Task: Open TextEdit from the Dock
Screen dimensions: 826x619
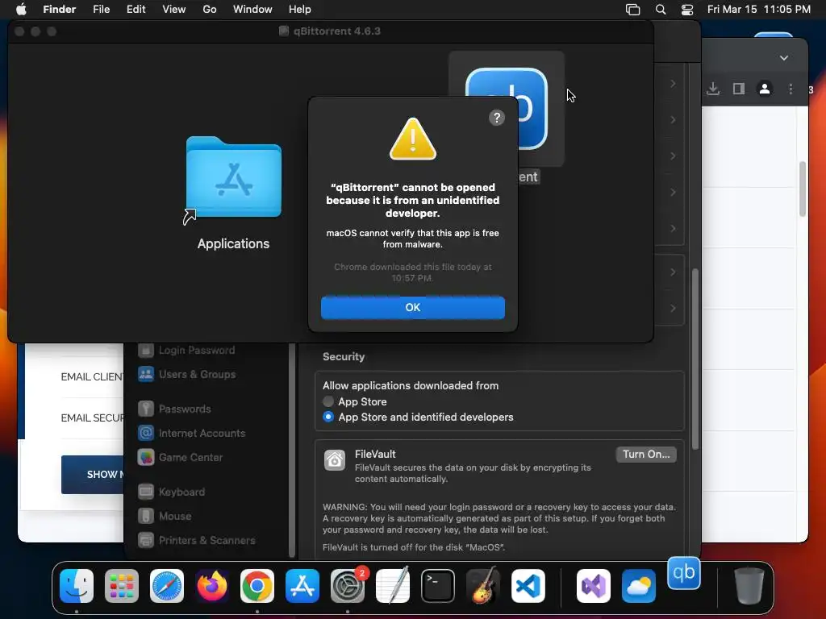Action: 393,585
